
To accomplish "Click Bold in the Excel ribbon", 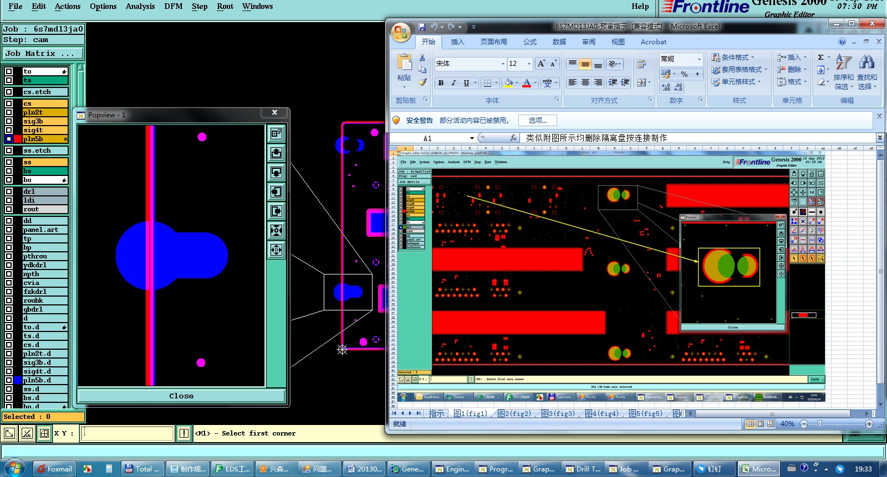I will [x=441, y=83].
